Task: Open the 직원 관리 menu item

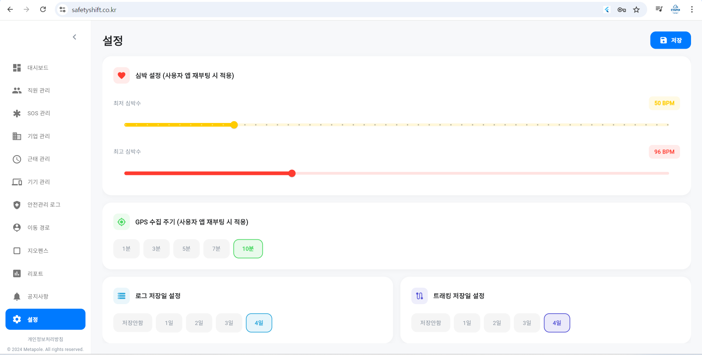Action: tap(39, 90)
